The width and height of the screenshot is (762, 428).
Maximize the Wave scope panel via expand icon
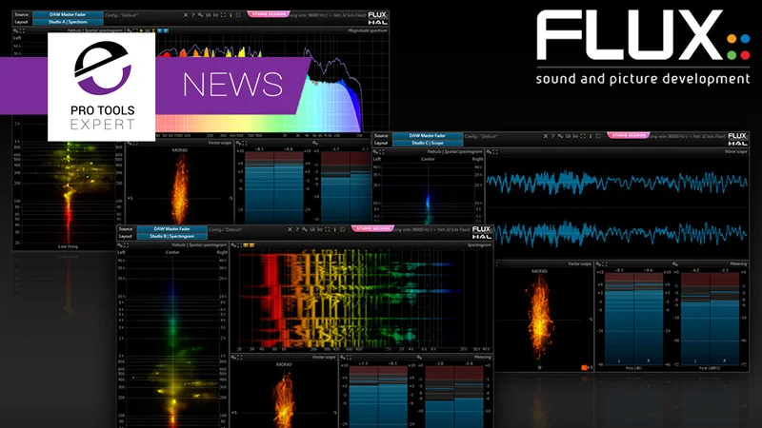(x=495, y=152)
